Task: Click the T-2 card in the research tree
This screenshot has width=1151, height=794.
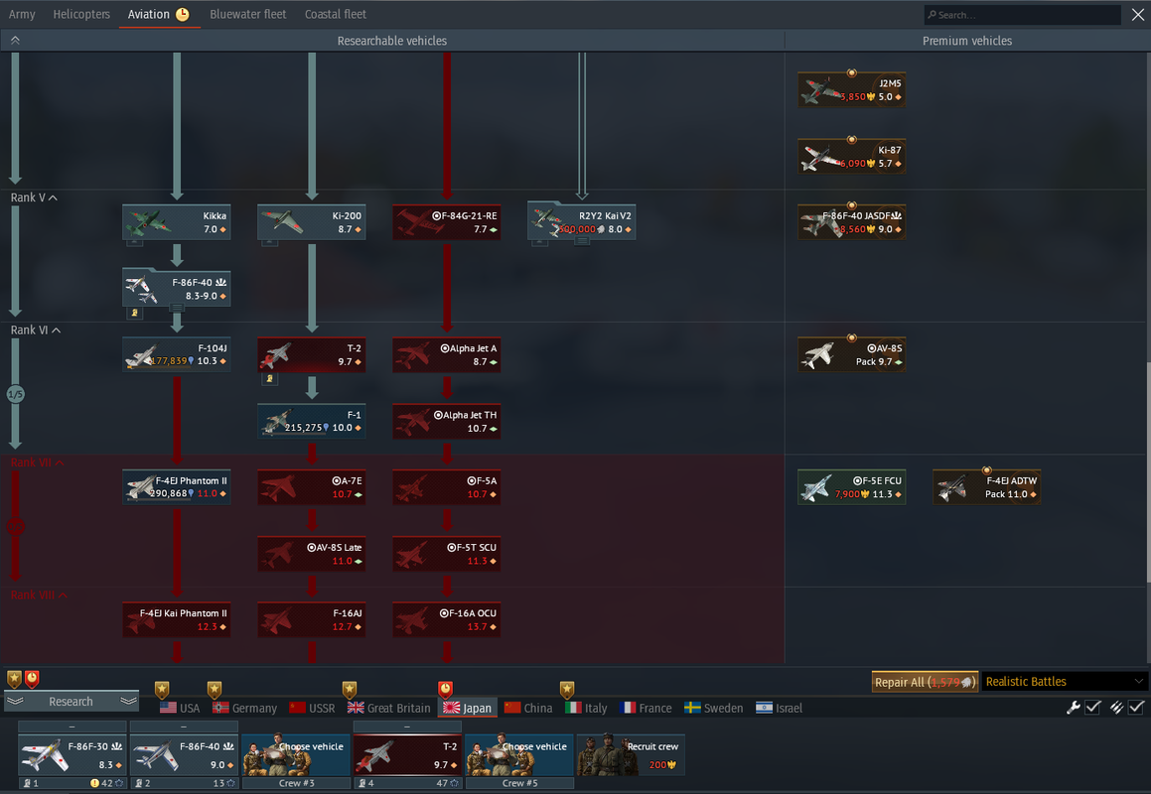Action: [x=311, y=354]
